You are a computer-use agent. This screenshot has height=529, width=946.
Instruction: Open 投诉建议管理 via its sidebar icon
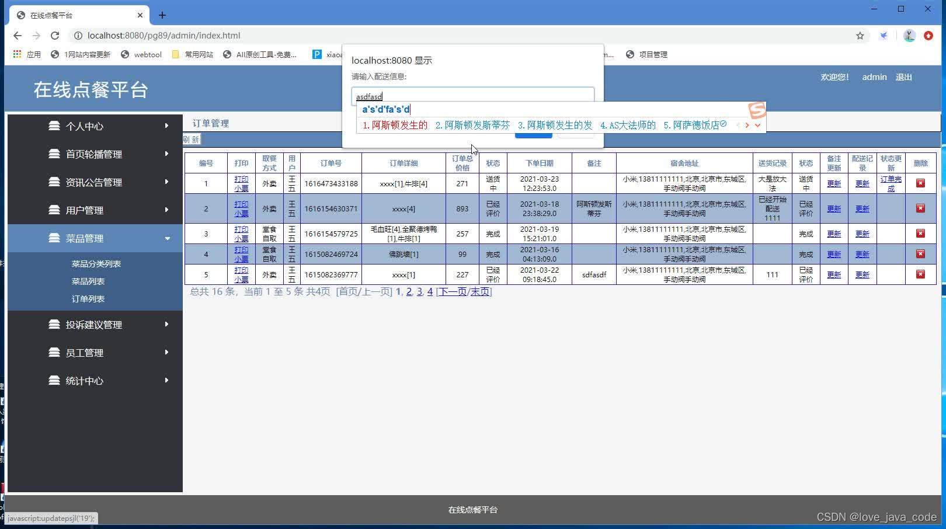[53, 325]
